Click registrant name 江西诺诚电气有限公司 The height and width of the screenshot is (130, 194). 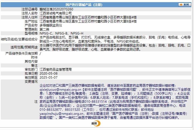click(56, 13)
